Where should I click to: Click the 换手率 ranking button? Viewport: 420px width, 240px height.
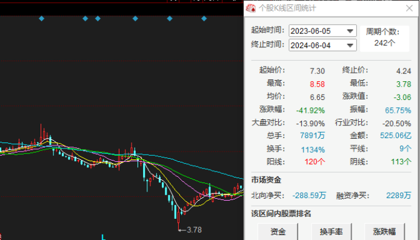332,232
